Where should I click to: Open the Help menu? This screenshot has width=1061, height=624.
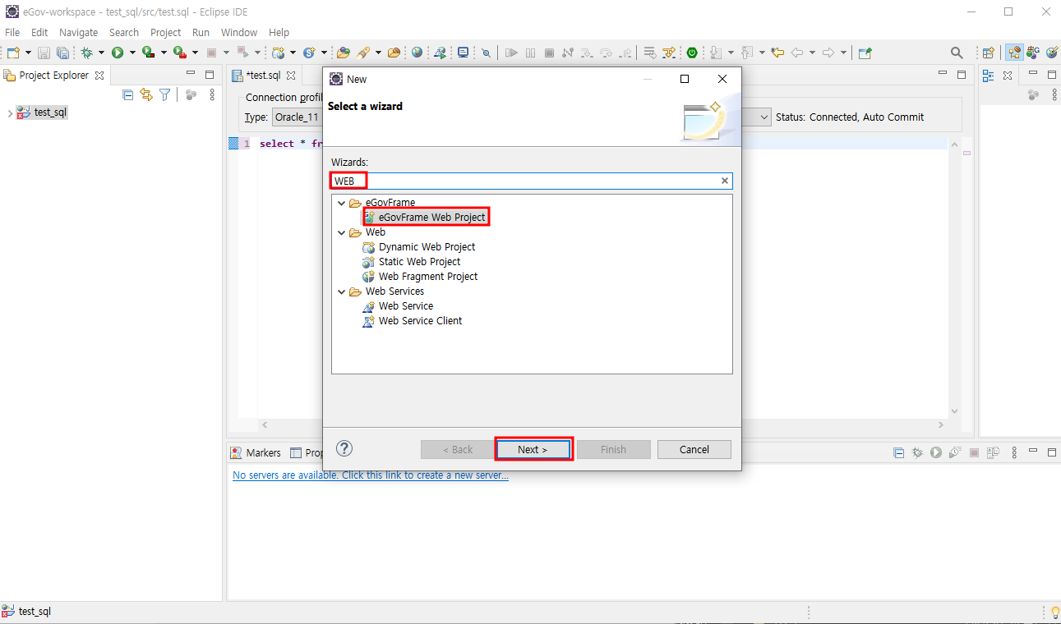[x=279, y=32]
